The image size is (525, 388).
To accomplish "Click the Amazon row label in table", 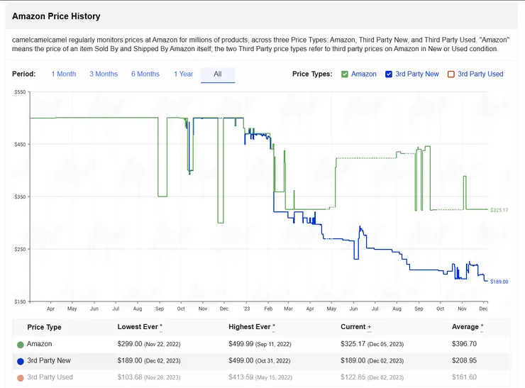I will tap(40, 344).
